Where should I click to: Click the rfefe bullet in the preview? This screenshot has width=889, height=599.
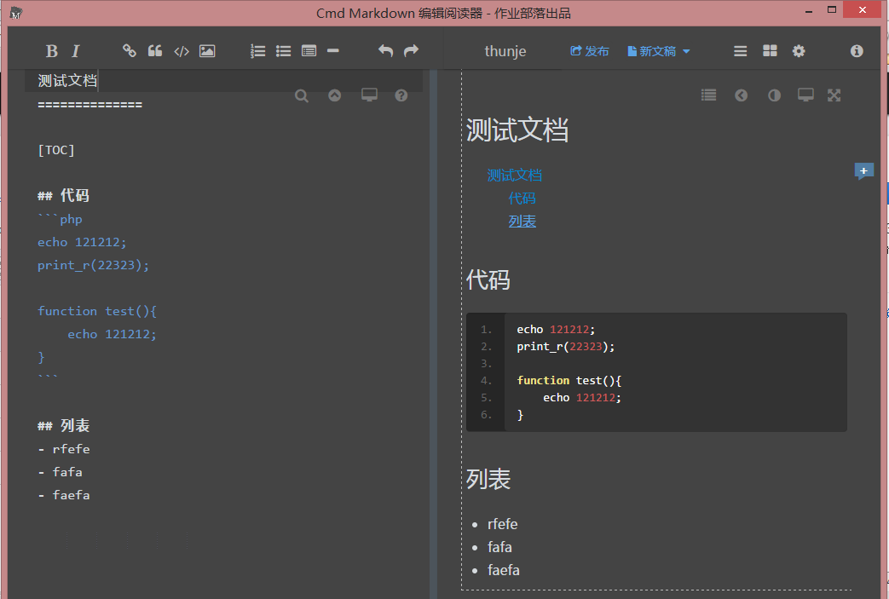click(x=502, y=524)
